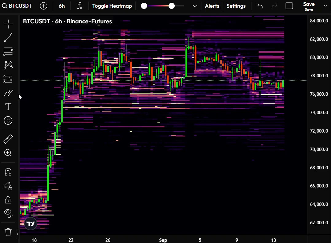Open the emoji icons tool

click(x=8, y=121)
